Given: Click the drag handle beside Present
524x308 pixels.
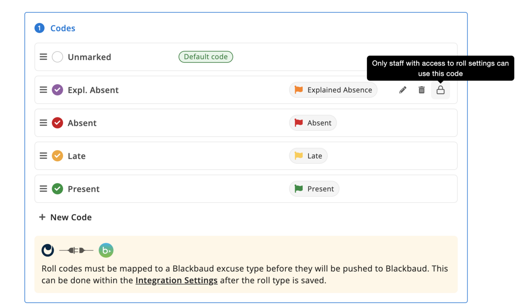Looking at the screenshot, I should coord(43,189).
